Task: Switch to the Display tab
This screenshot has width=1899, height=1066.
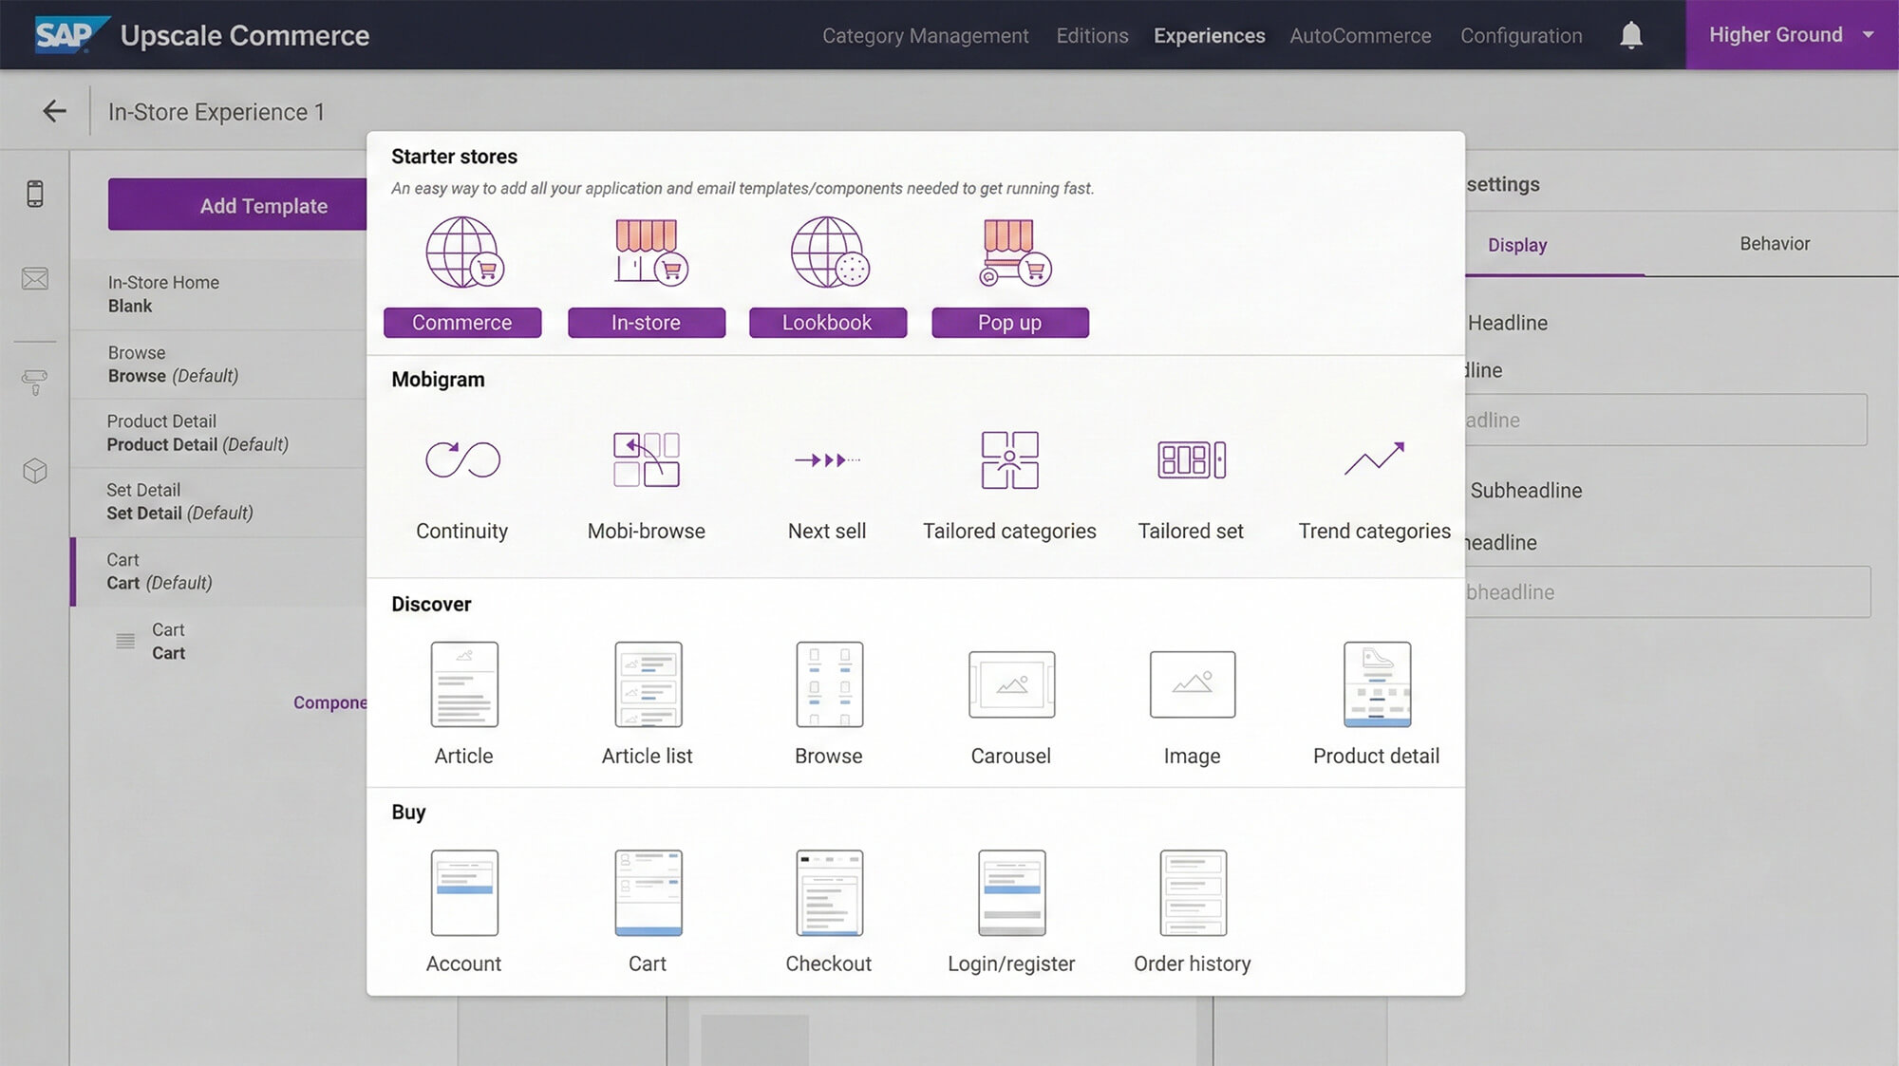Action: (x=1517, y=245)
